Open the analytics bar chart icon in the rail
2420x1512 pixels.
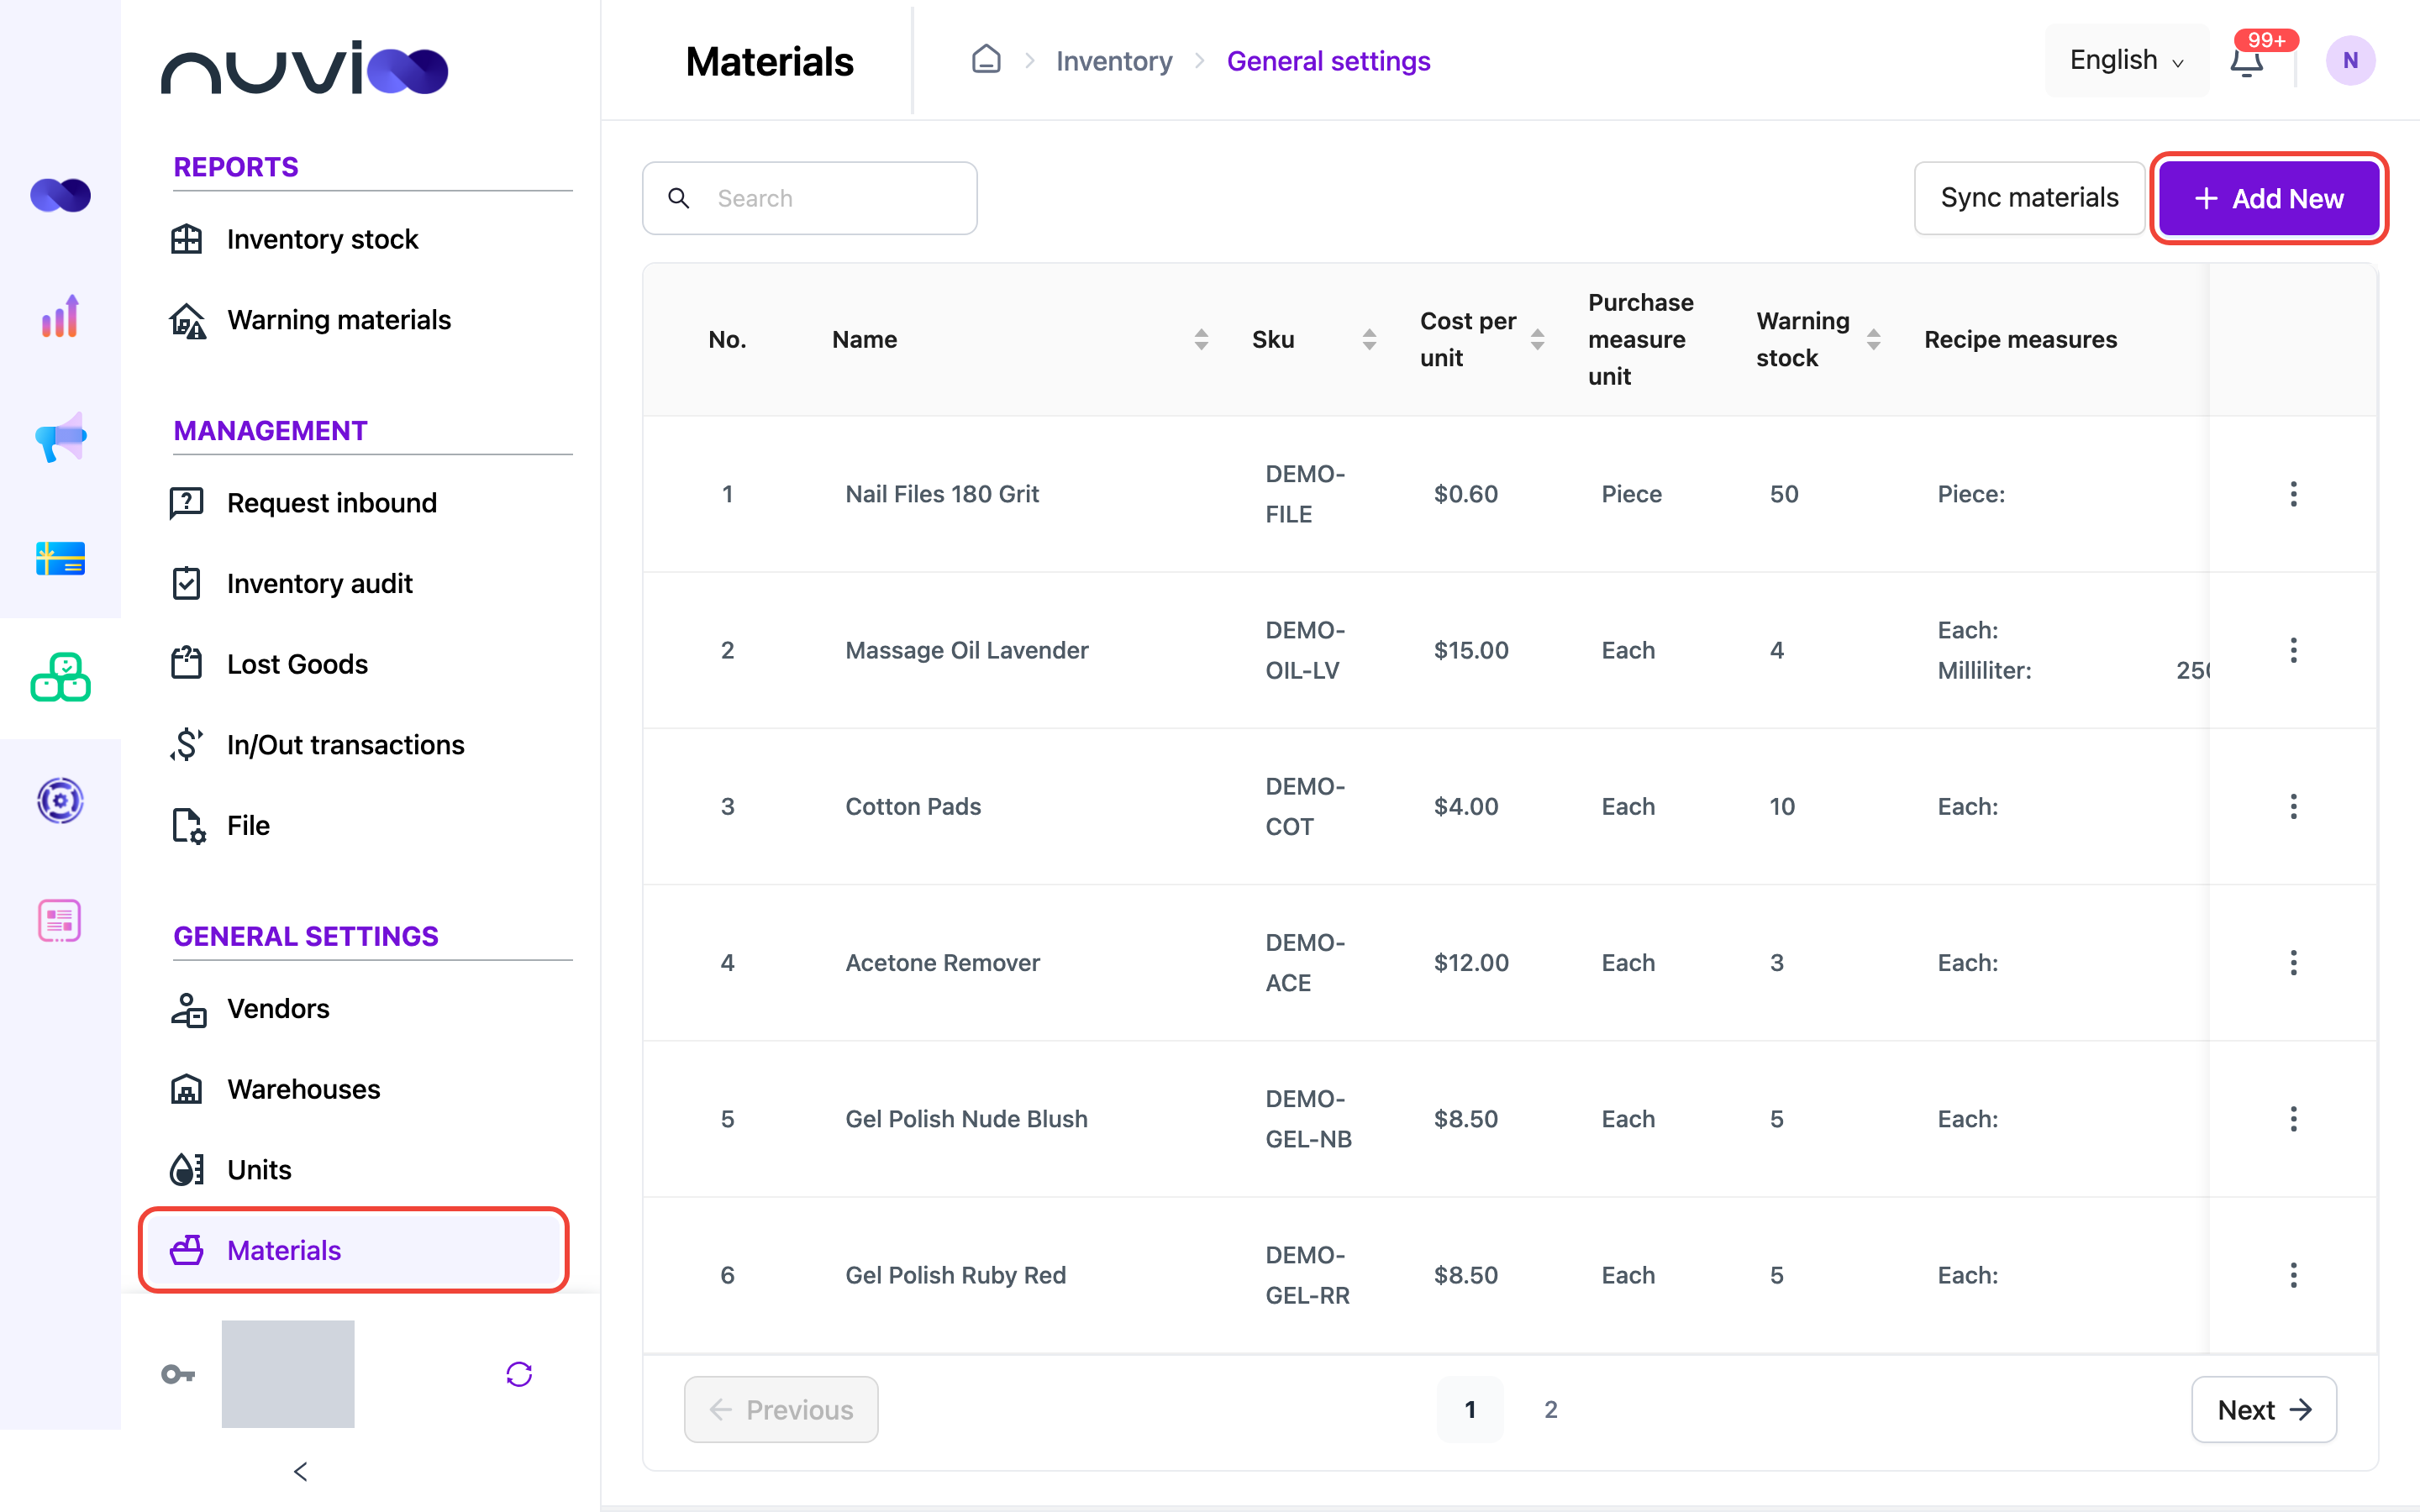[60, 316]
